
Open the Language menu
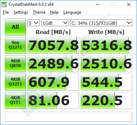(72, 12)
